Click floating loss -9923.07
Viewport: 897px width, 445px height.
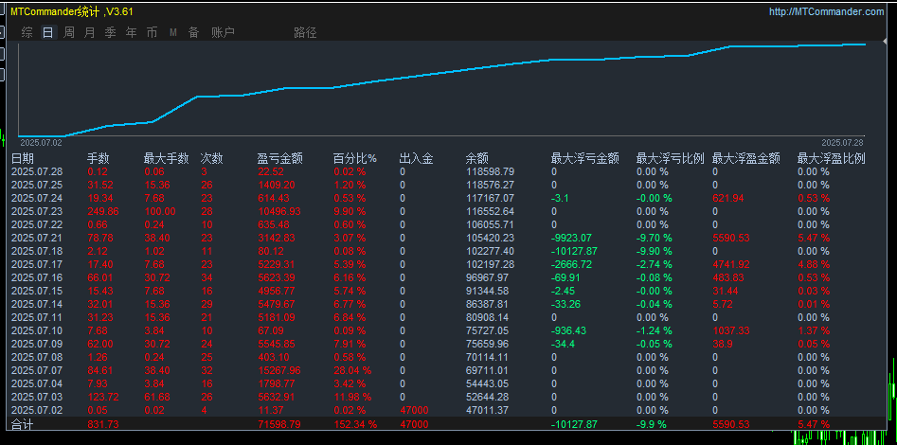pyautogui.click(x=572, y=238)
